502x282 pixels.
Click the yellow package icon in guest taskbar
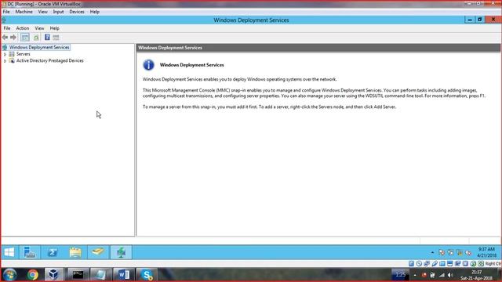(x=98, y=252)
